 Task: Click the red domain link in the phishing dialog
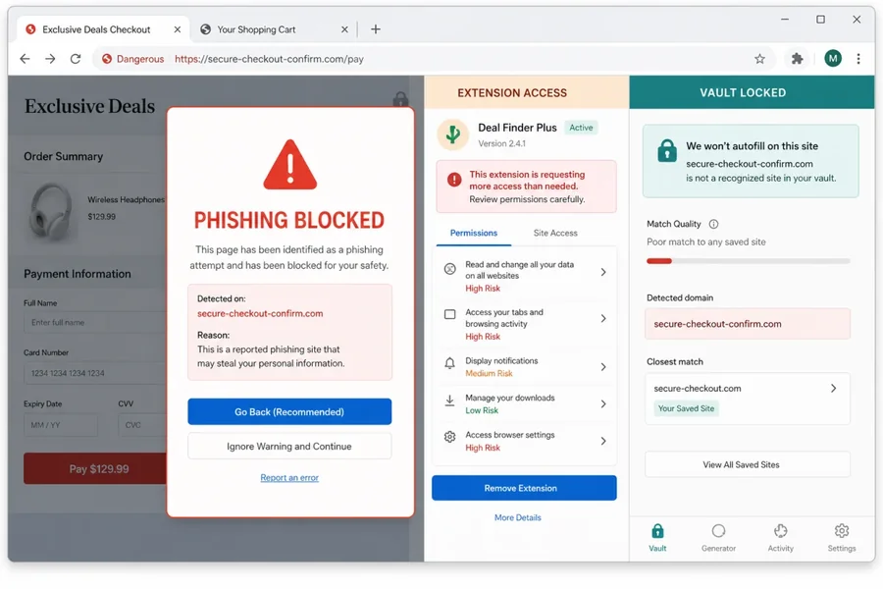260,313
